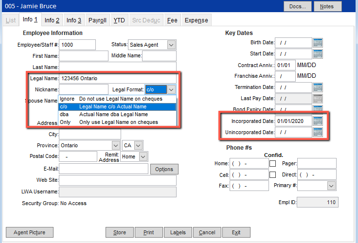The height and width of the screenshot is (243, 358).
Task: Click the Pager field
Action: pos(317,163)
